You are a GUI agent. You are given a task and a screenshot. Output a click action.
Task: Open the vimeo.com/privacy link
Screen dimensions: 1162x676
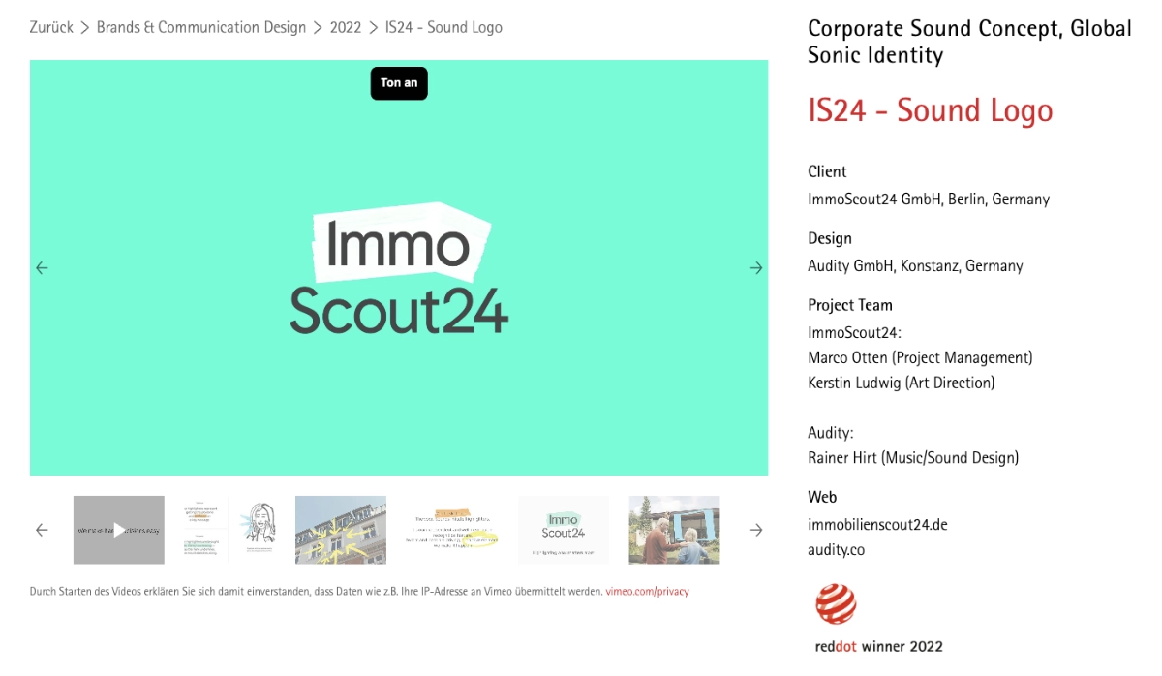[647, 591]
